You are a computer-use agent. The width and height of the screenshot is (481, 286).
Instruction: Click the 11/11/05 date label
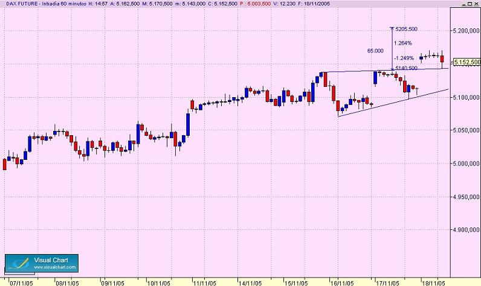click(204, 283)
